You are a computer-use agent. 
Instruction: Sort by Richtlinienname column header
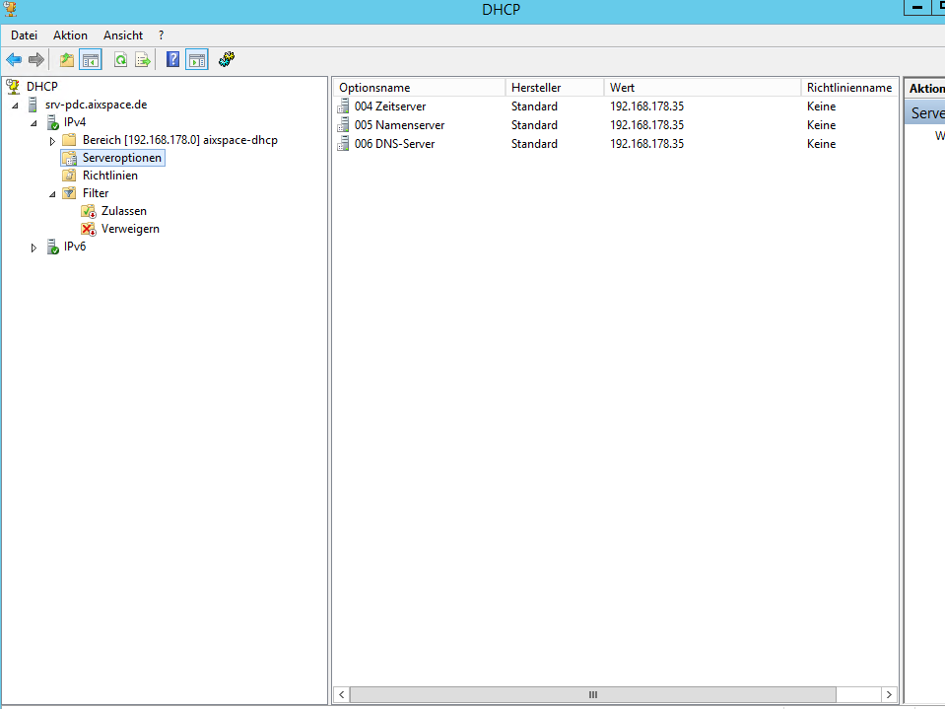pos(849,88)
